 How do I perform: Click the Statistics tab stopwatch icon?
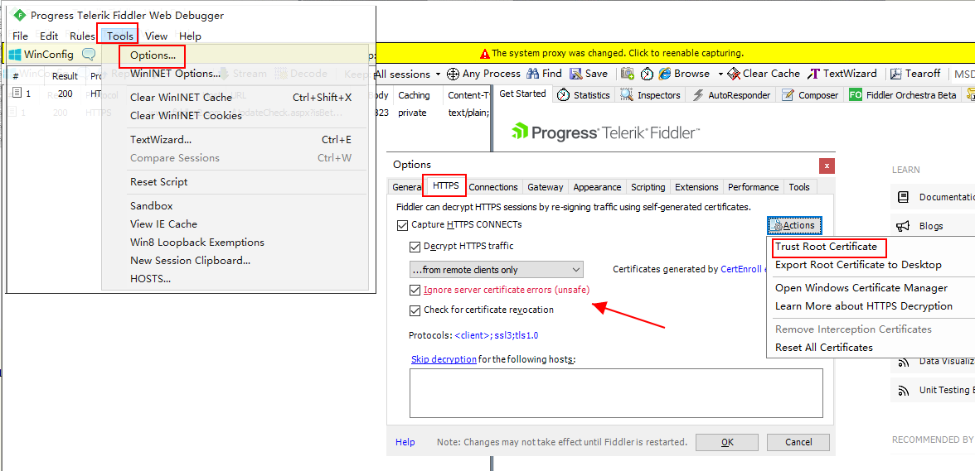coord(564,95)
